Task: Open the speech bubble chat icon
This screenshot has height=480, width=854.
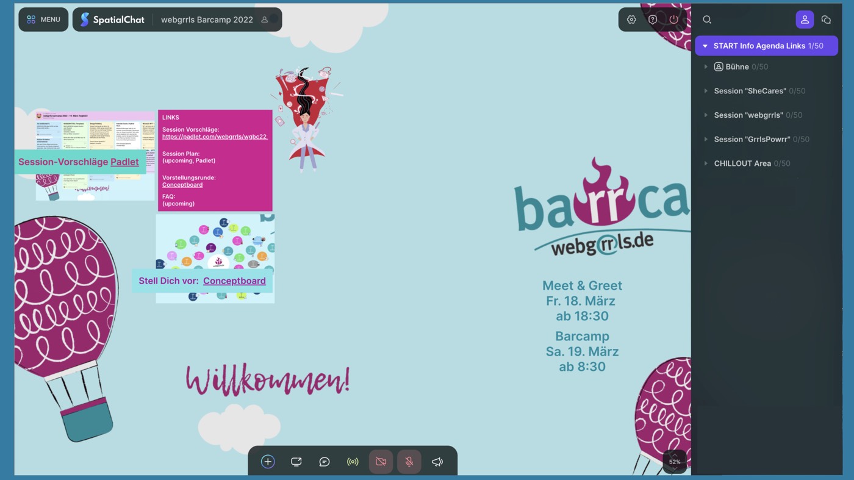Action: pos(325,462)
